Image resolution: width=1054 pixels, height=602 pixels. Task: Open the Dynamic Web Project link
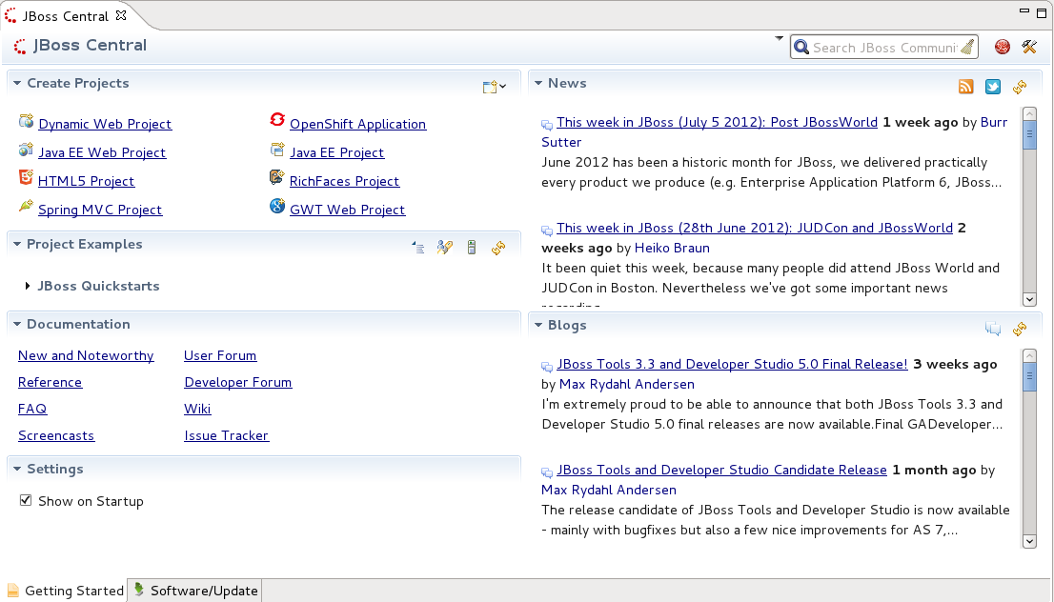(x=105, y=124)
